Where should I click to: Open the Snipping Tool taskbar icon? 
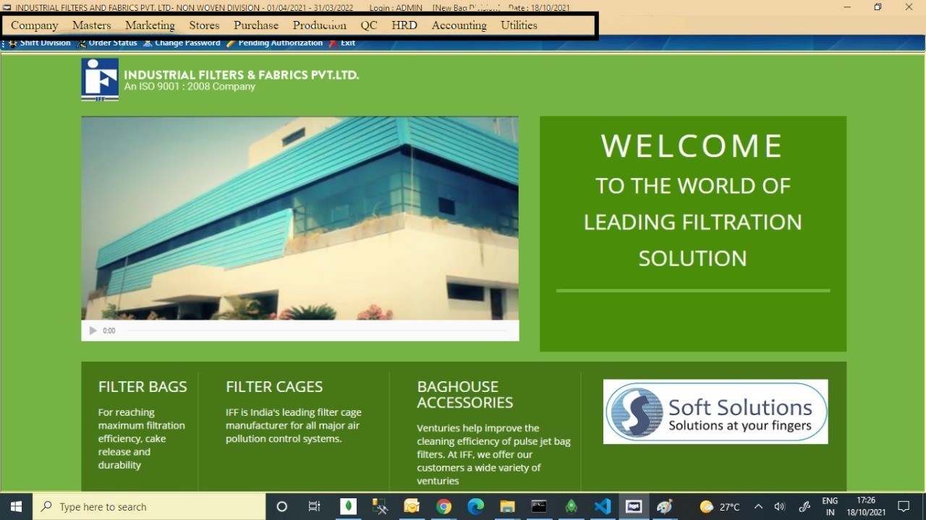click(380, 506)
